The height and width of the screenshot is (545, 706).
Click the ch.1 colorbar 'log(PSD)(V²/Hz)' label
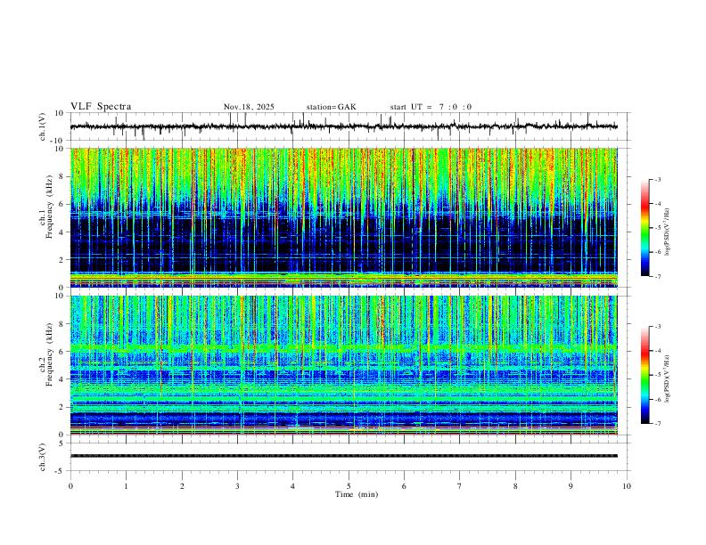click(x=668, y=232)
